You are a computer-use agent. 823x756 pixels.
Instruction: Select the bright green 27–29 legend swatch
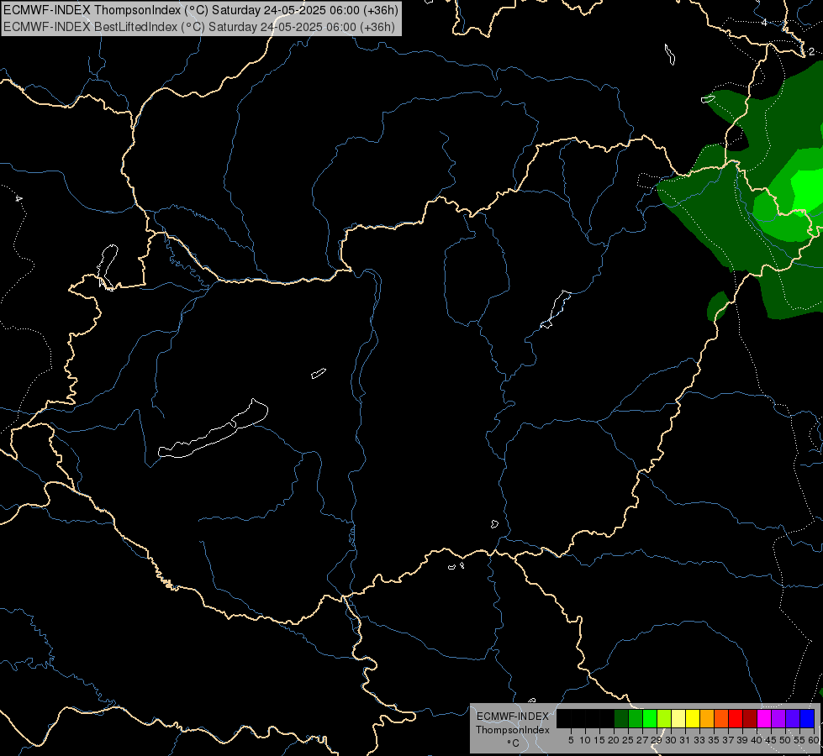click(x=650, y=719)
